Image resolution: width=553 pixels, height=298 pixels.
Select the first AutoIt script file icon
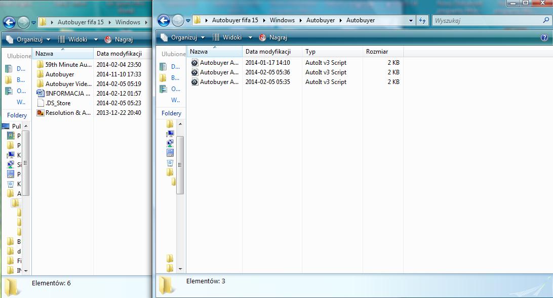[x=194, y=63]
